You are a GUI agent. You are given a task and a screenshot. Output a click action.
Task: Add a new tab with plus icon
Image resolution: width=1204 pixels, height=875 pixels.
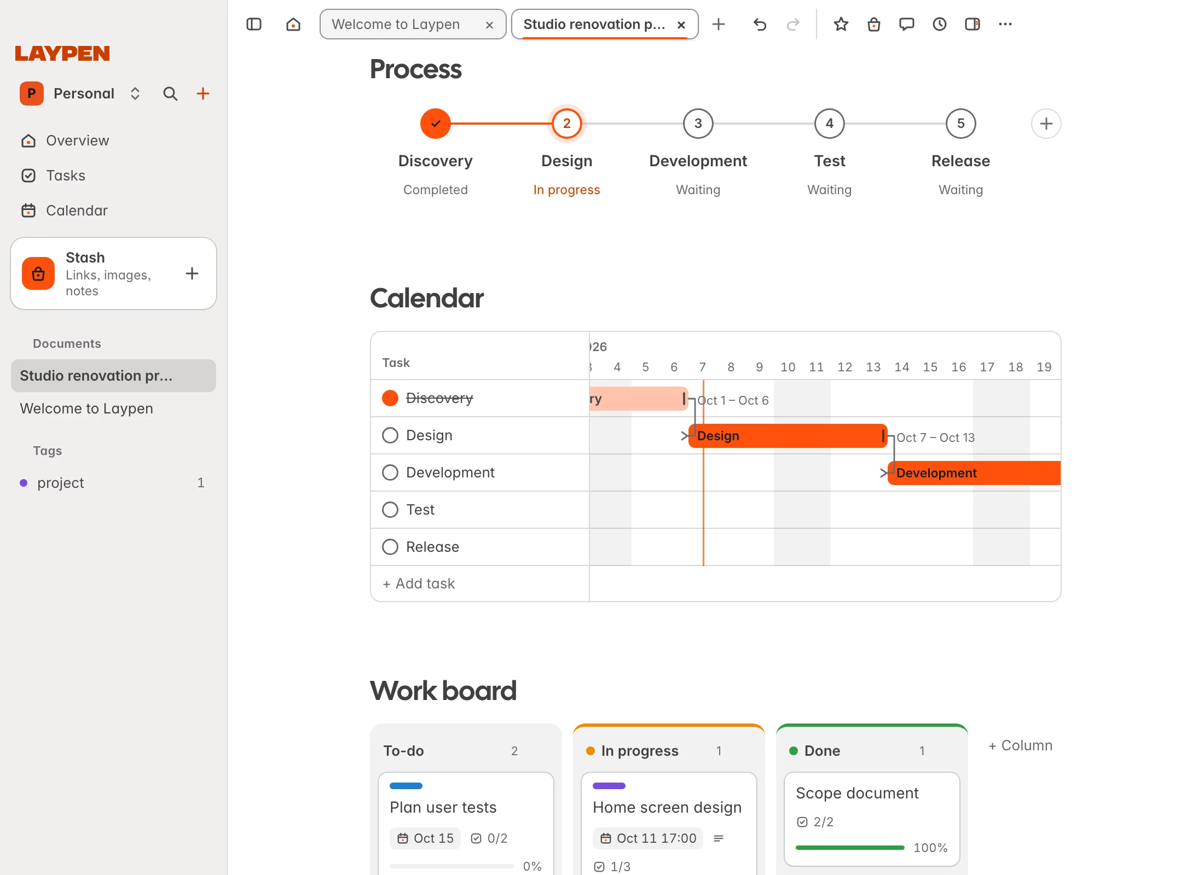tap(718, 24)
